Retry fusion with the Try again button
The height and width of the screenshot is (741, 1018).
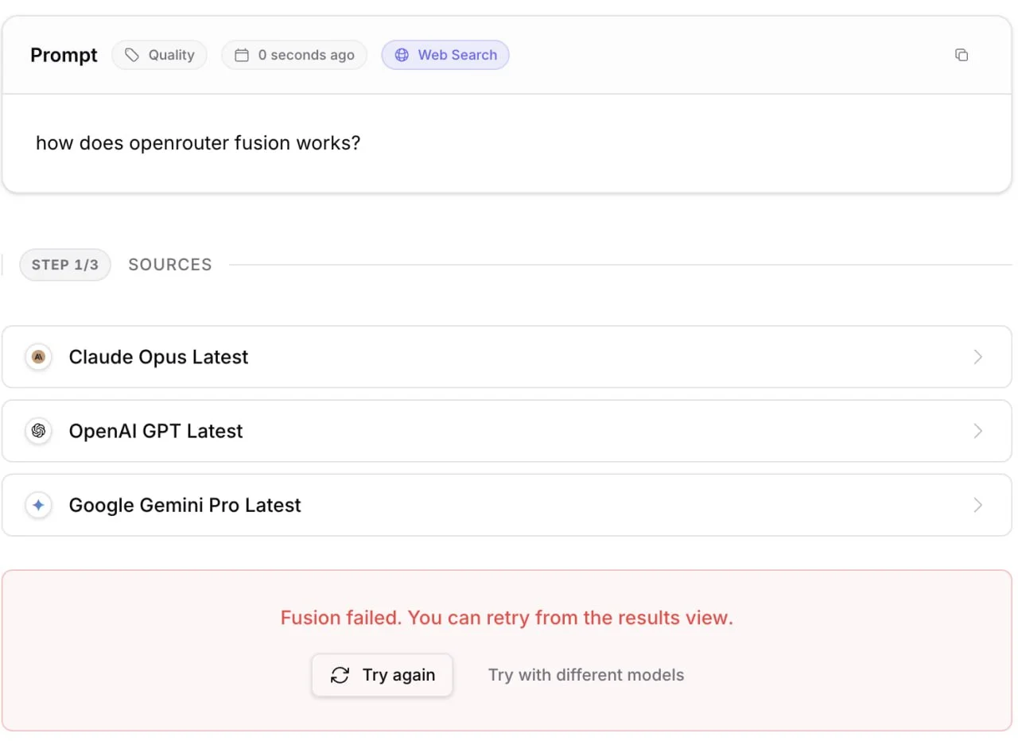(x=382, y=675)
